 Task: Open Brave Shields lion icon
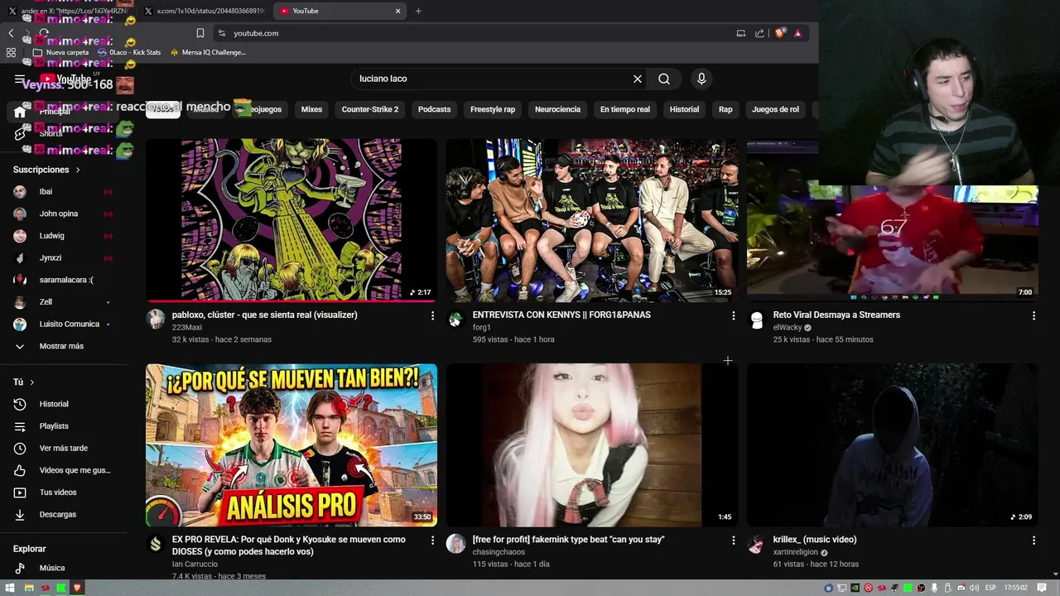pyautogui.click(x=779, y=33)
